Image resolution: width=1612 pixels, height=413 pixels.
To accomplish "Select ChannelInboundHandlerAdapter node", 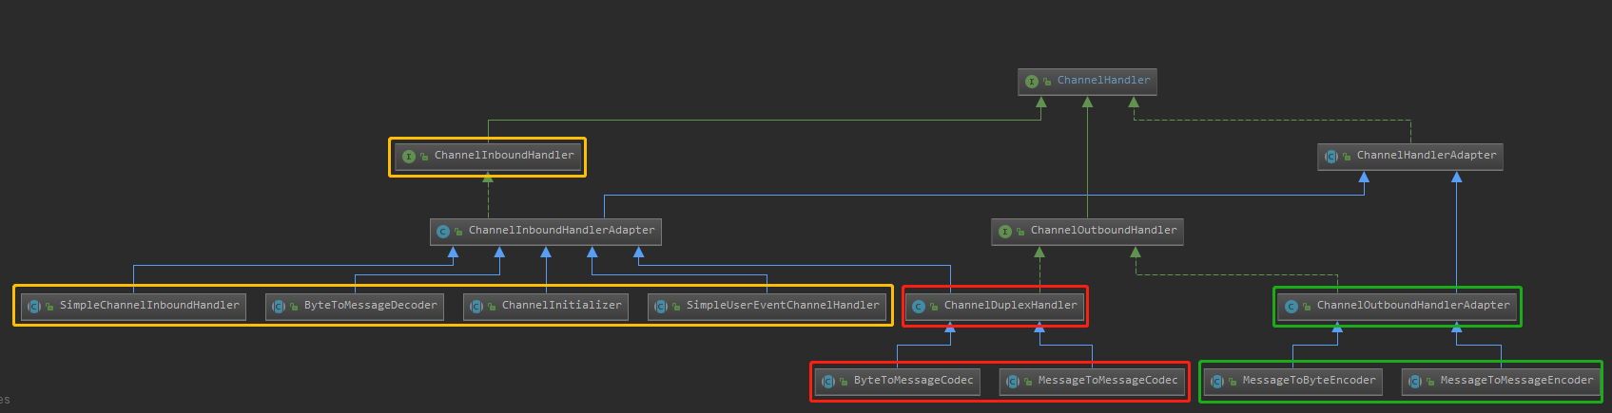I will [546, 232].
